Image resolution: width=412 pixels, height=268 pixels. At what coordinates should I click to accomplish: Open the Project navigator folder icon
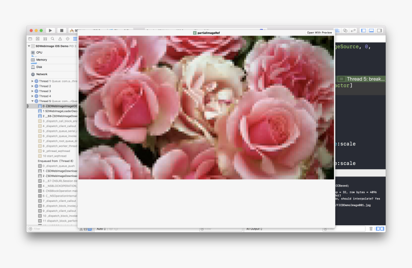[30, 39]
